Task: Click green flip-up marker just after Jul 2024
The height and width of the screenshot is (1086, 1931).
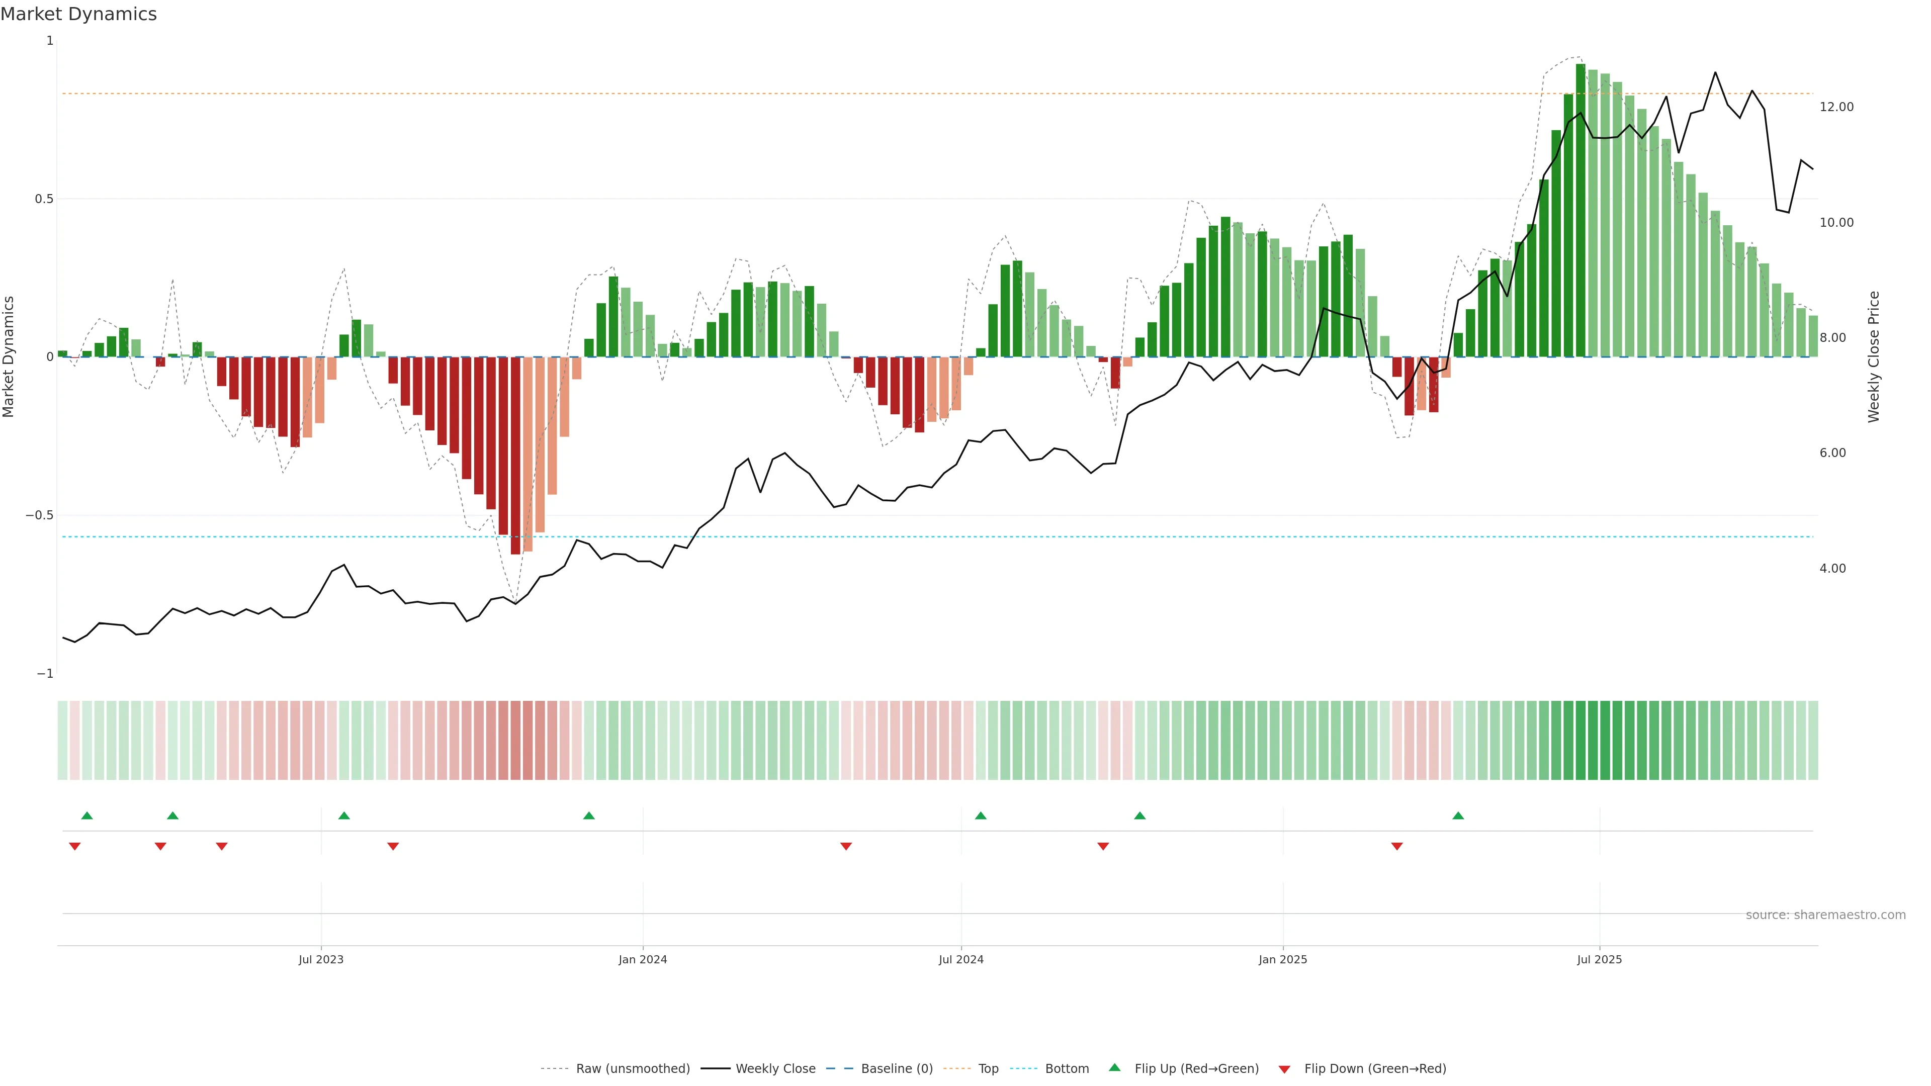Action: tap(981, 816)
